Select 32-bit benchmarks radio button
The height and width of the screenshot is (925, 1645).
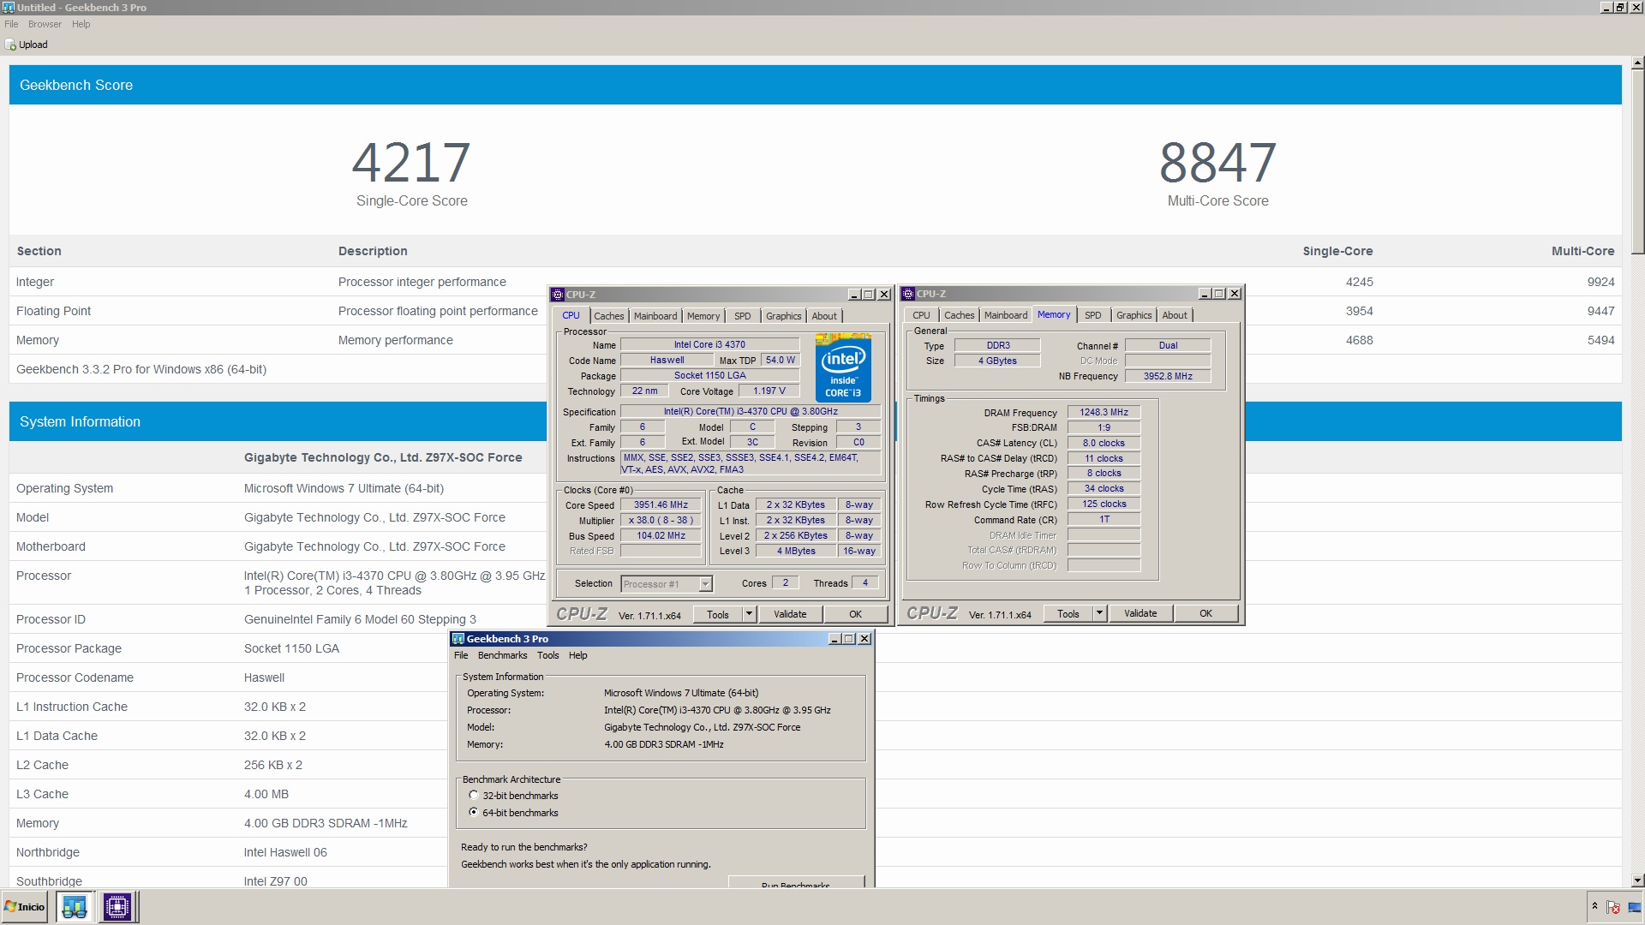473,795
